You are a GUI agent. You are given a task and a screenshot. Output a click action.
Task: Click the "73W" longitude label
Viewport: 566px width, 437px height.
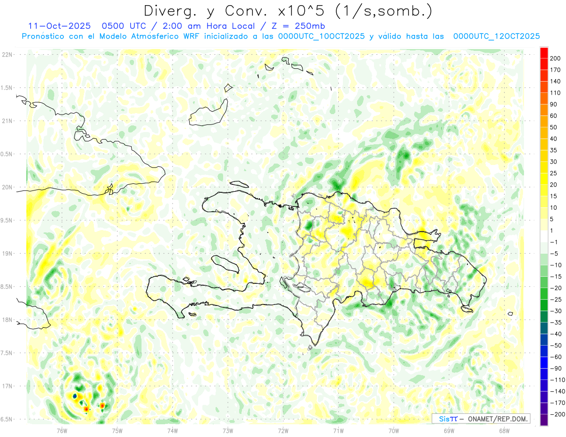(x=228, y=430)
